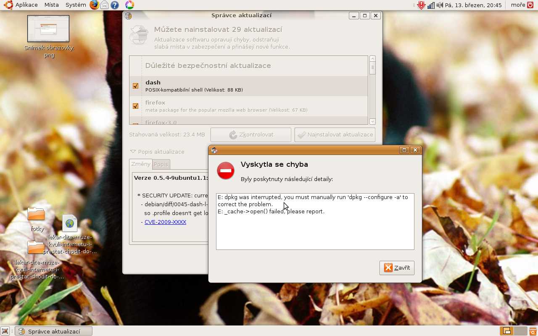Launch the Picasa pinwheel icon in the panel
This screenshot has height=336, width=538.
point(129,5)
